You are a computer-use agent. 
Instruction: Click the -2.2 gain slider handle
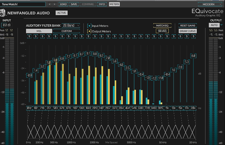[x=154, y=78]
